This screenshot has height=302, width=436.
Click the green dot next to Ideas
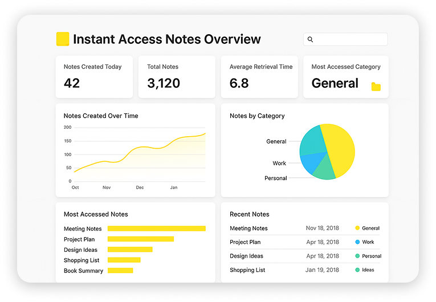(357, 270)
